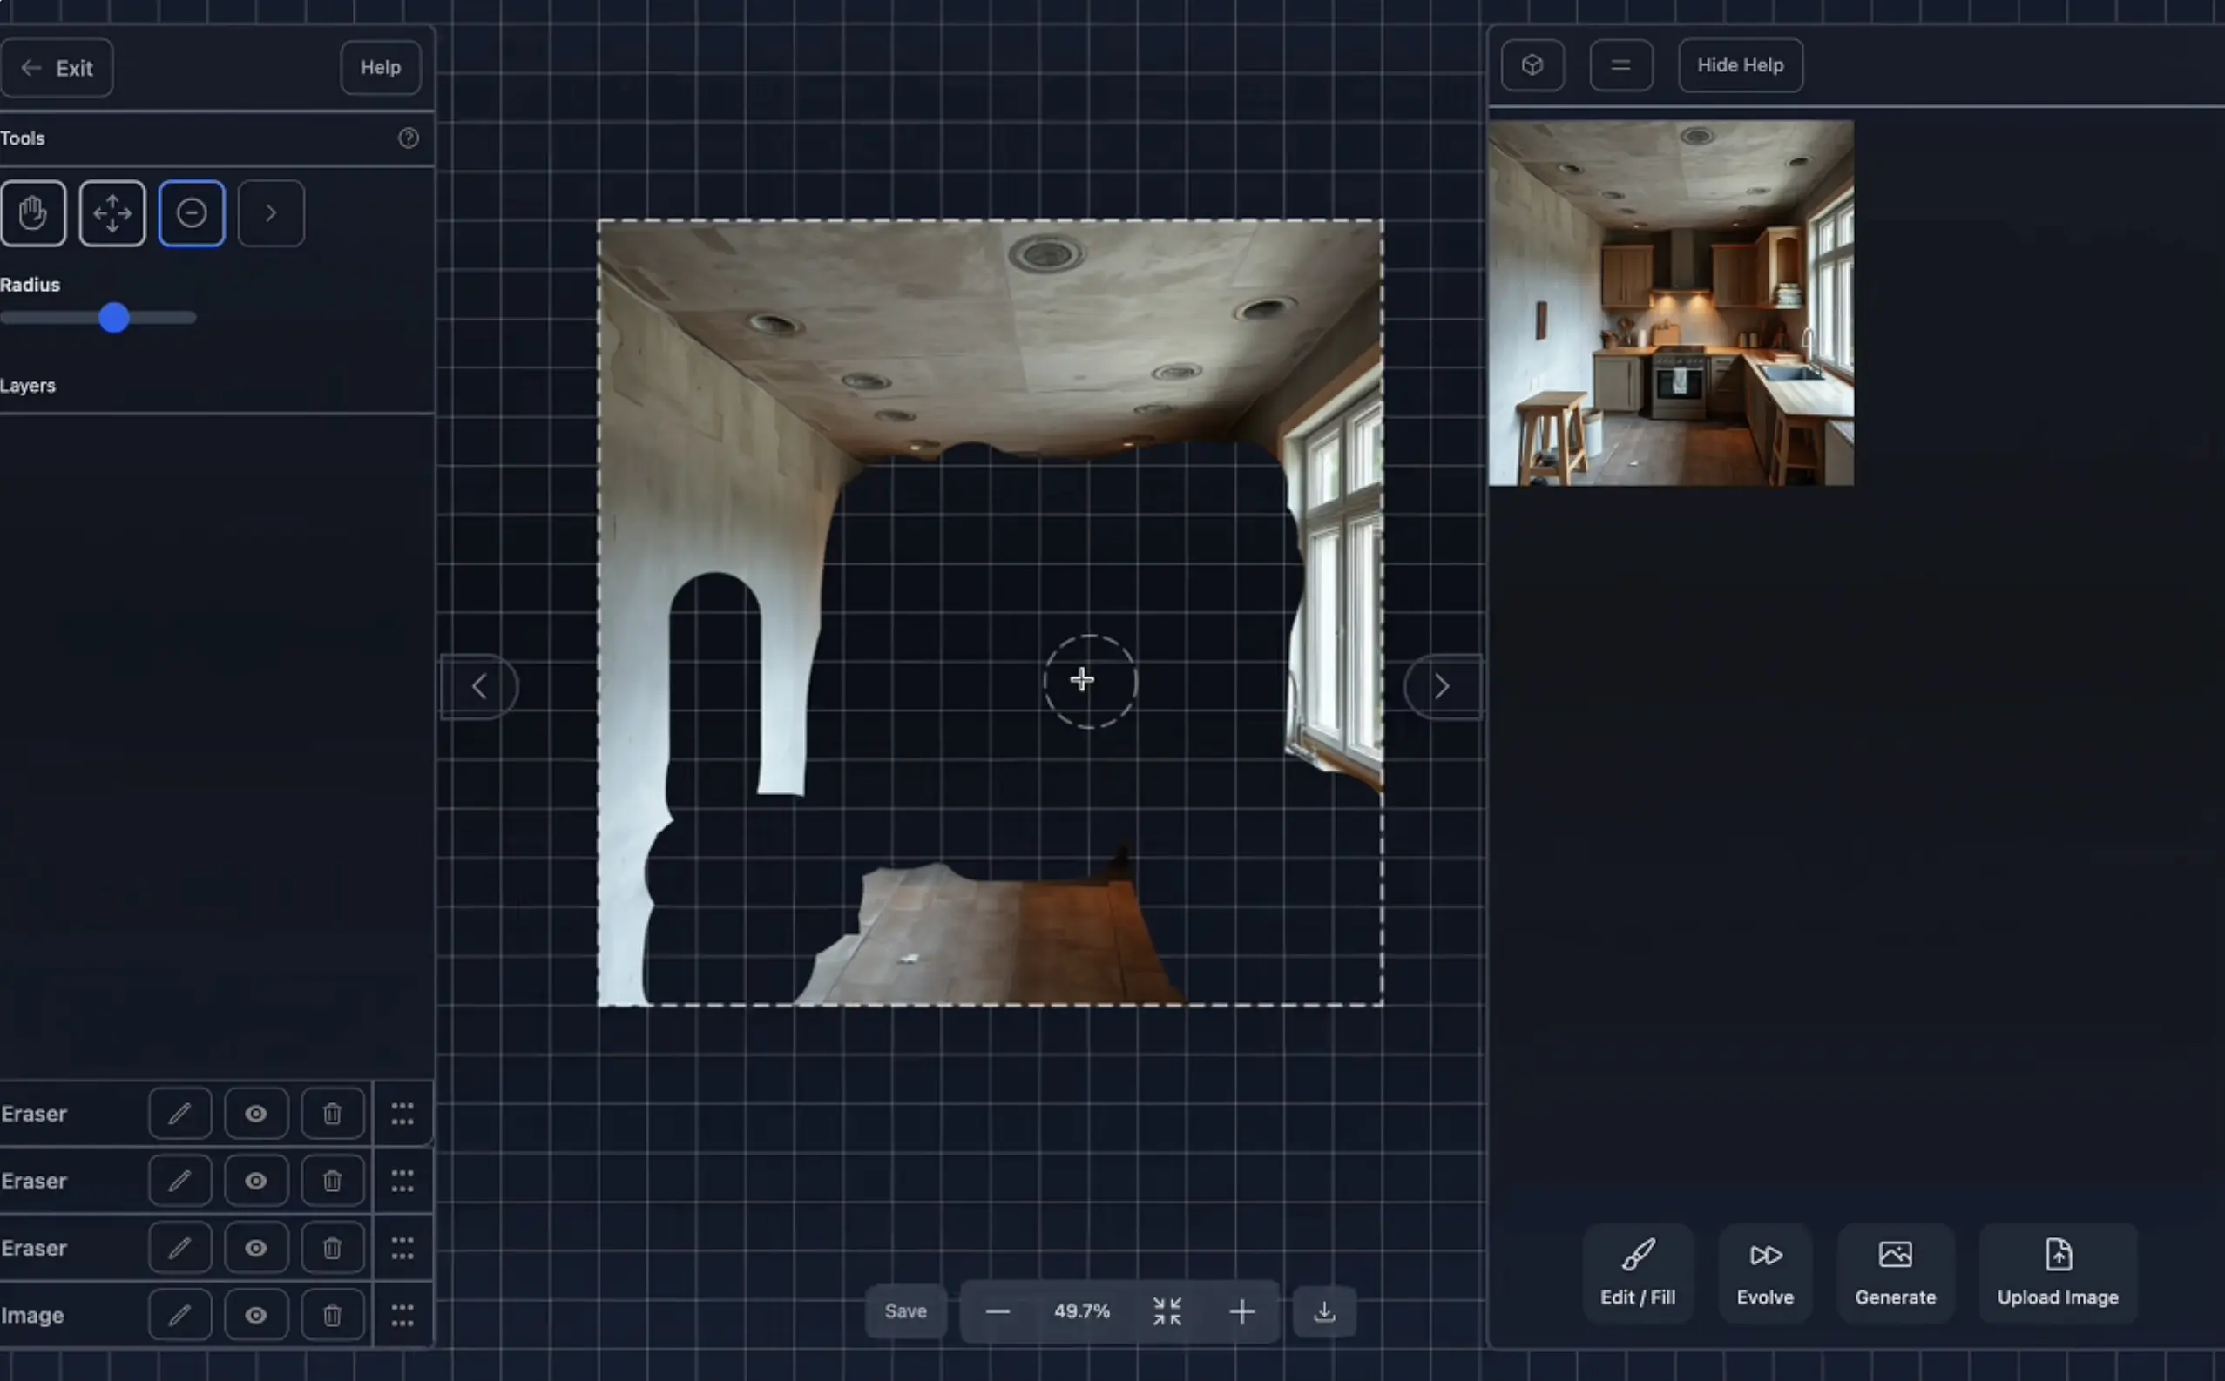Select the Hand pan tool
Screen dimensions: 2225x1381
(x=34, y=212)
